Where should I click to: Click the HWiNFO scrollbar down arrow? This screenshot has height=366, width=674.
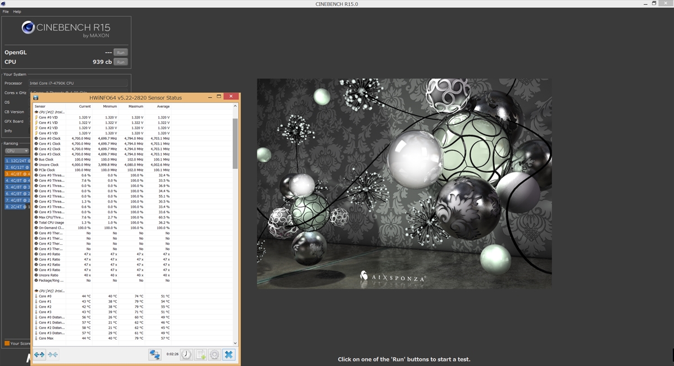235,343
